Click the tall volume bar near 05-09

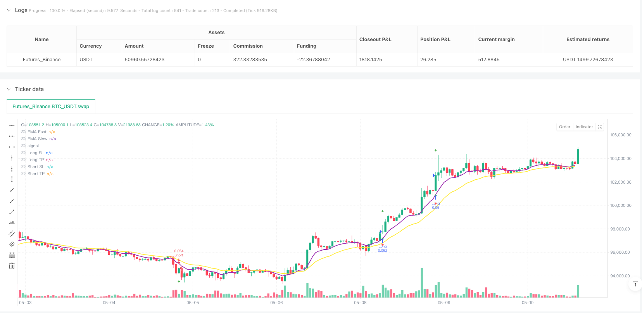point(422,283)
